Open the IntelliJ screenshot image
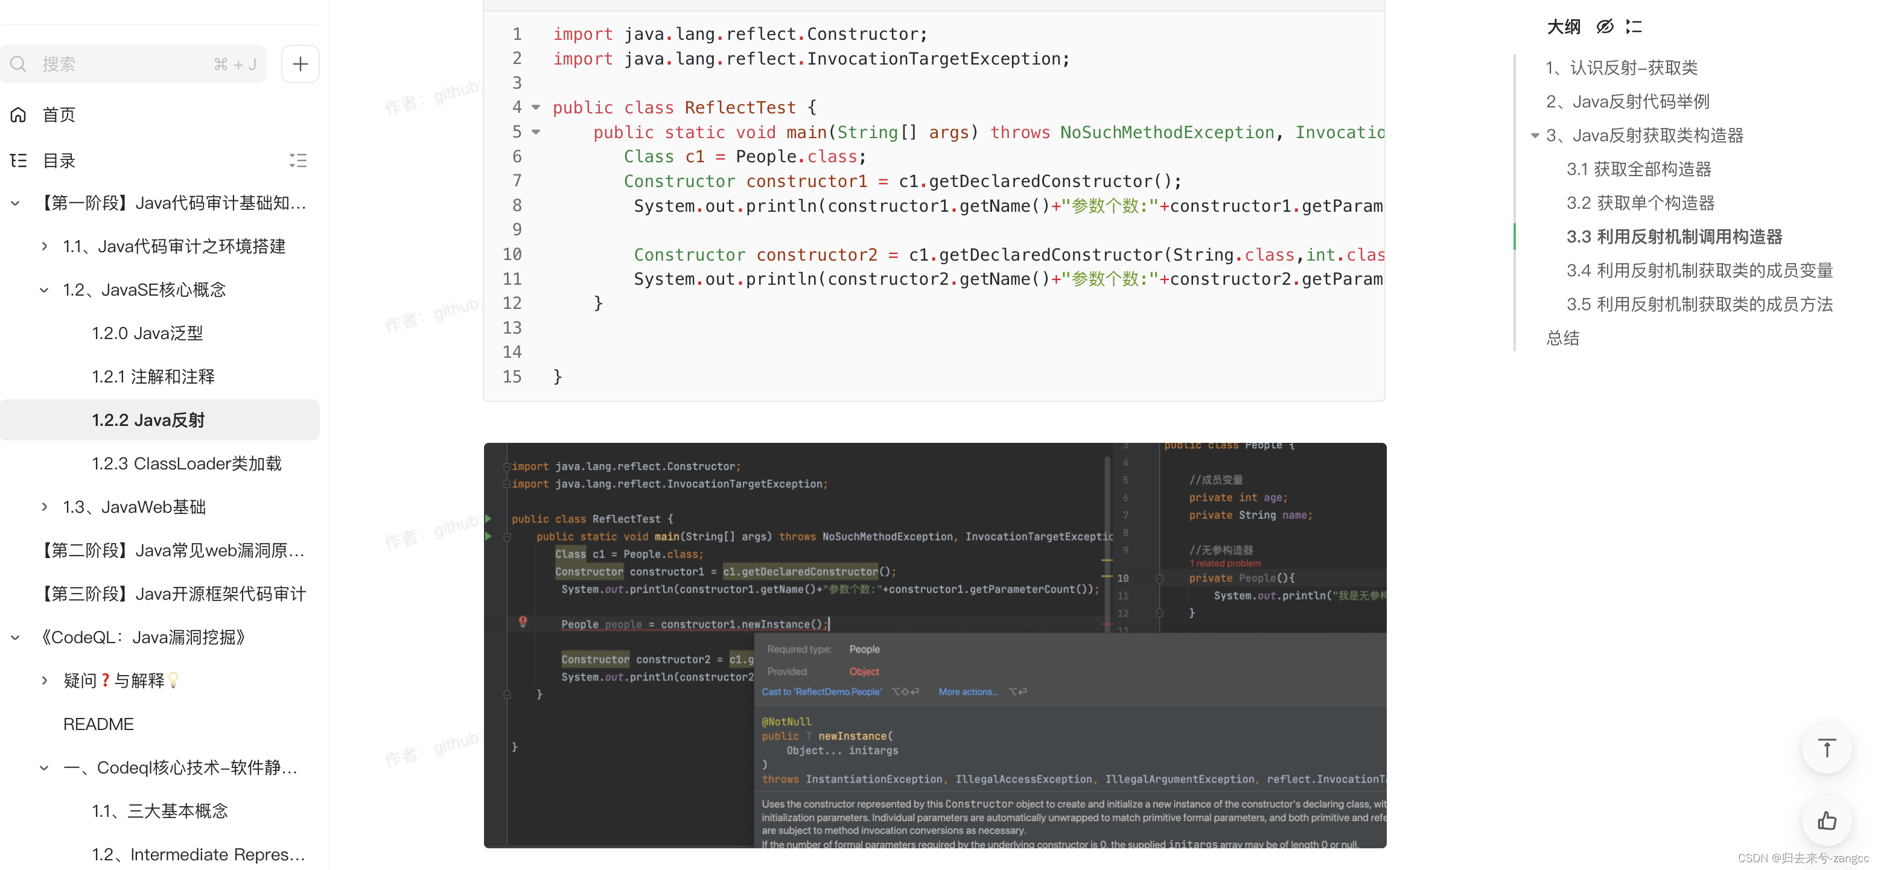Image resolution: width=1878 pixels, height=870 pixels. click(935, 646)
